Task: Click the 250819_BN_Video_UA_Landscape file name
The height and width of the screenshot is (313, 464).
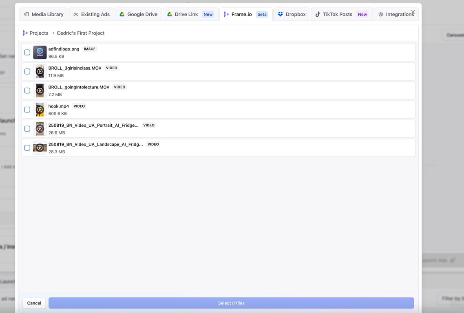Action: tap(95, 144)
